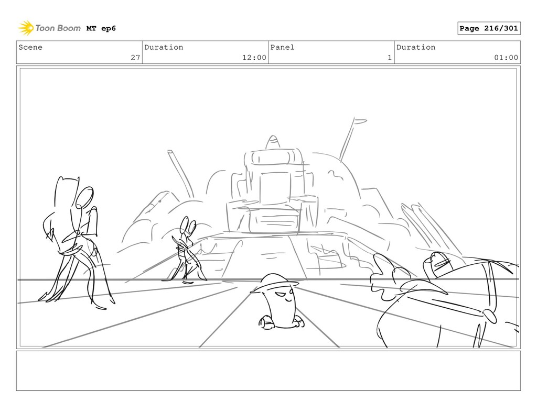537x415 pixels.
Task: Click the 'Panel' header label
Action: tap(282, 47)
